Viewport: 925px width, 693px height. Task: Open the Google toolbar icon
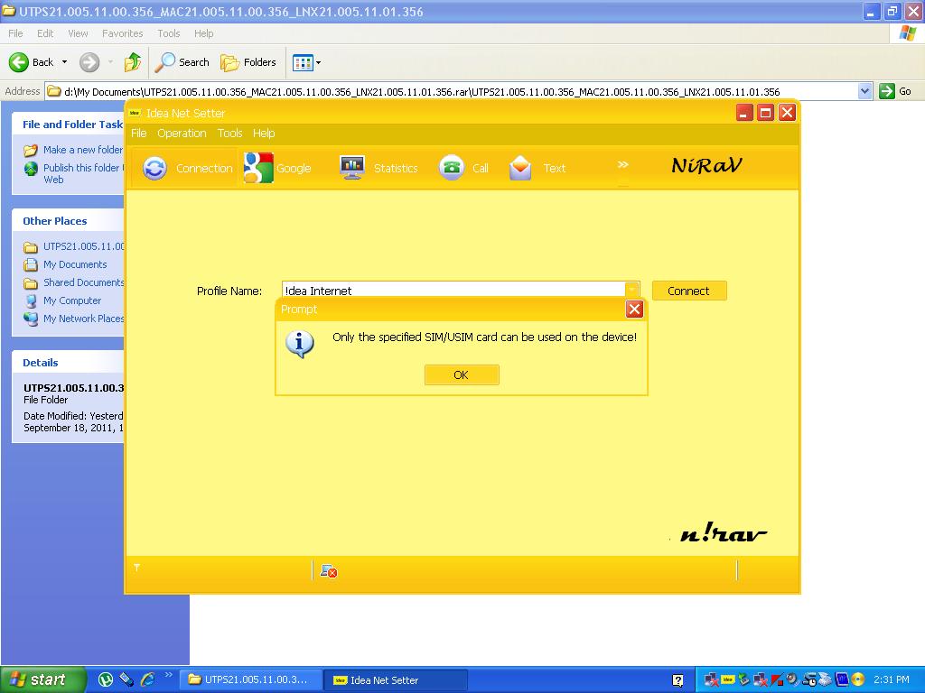point(258,168)
